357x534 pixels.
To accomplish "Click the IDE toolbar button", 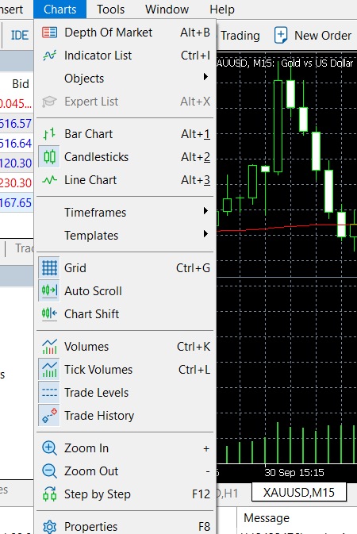I will [x=20, y=36].
